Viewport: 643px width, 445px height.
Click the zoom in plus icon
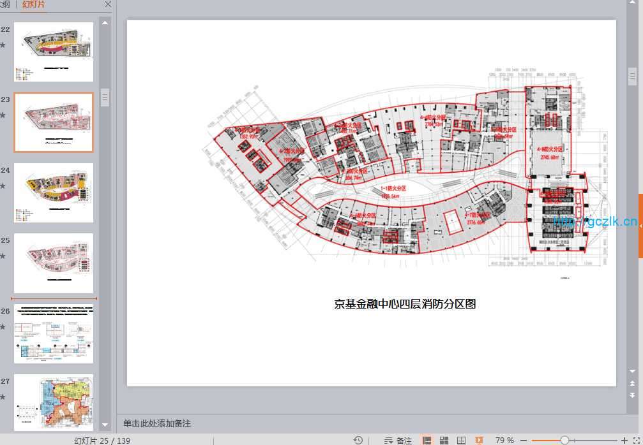coord(624,441)
